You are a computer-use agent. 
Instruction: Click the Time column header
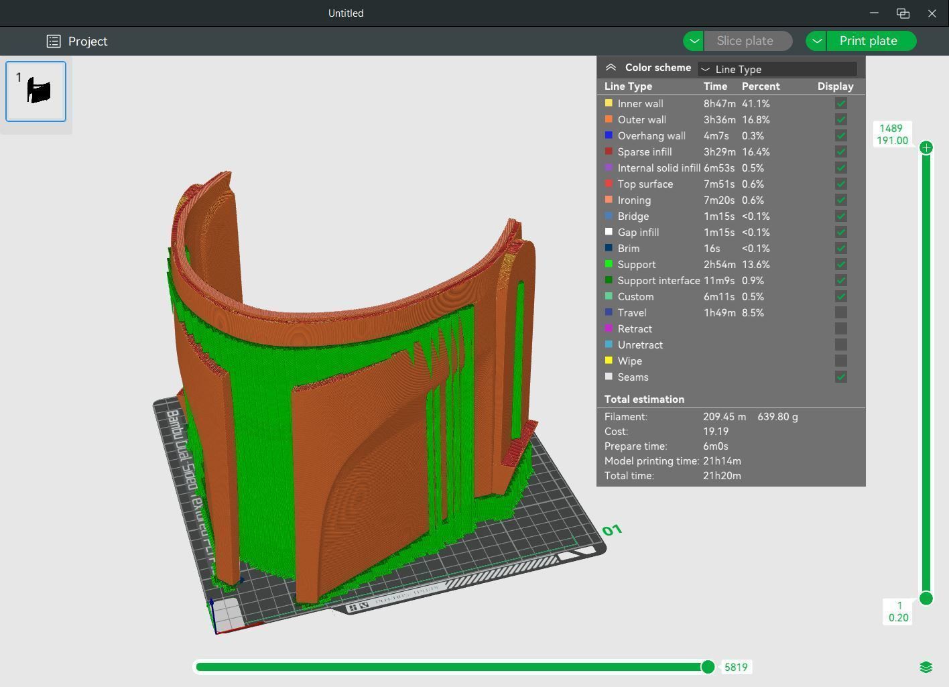pos(715,86)
